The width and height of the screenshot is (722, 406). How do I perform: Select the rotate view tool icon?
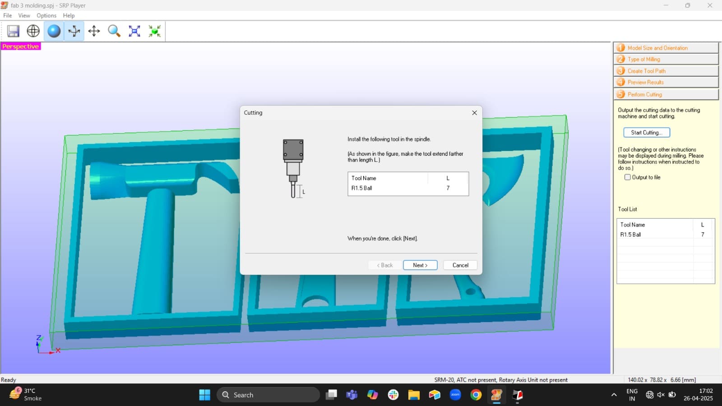tap(74, 31)
